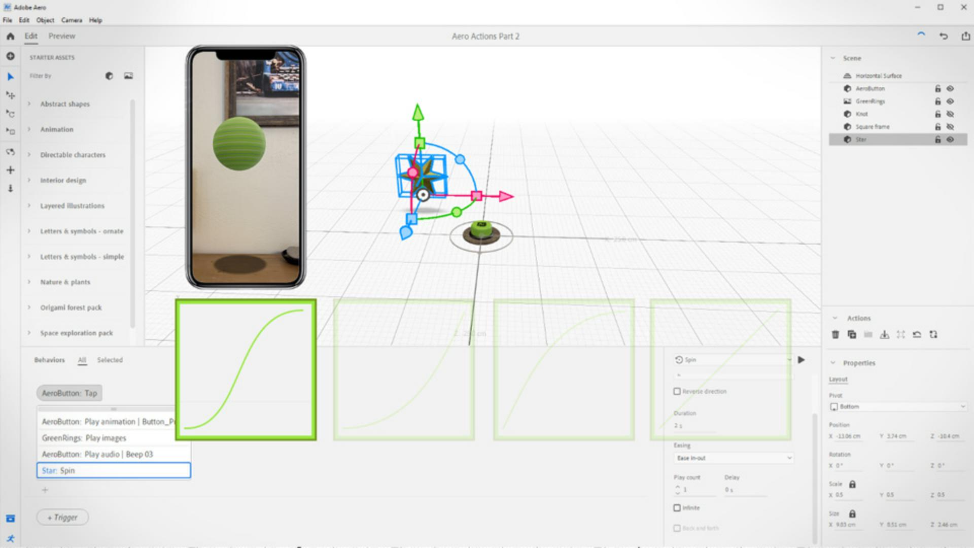Image resolution: width=974 pixels, height=548 pixels.
Task: Select the AeroButton: Tap trigger
Action: pyautogui.click(x=69, y=393)
